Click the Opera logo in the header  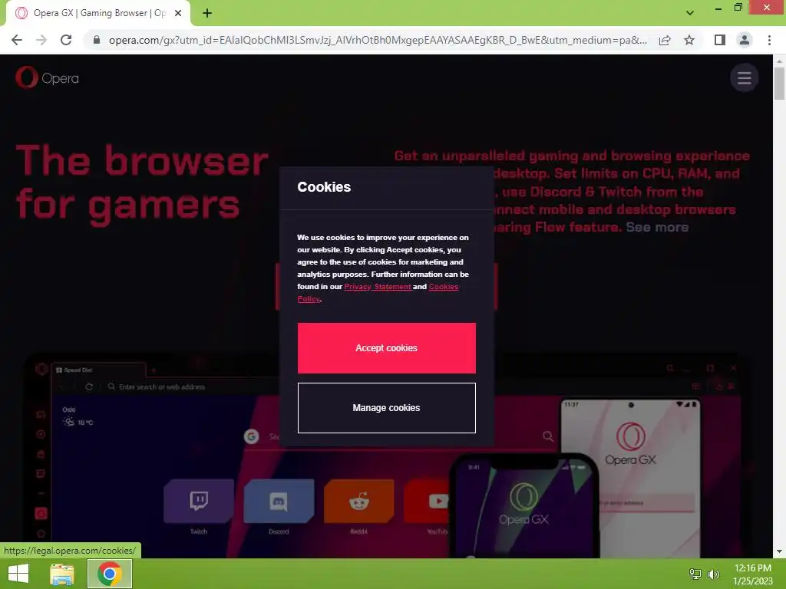(x=47, y=77)
